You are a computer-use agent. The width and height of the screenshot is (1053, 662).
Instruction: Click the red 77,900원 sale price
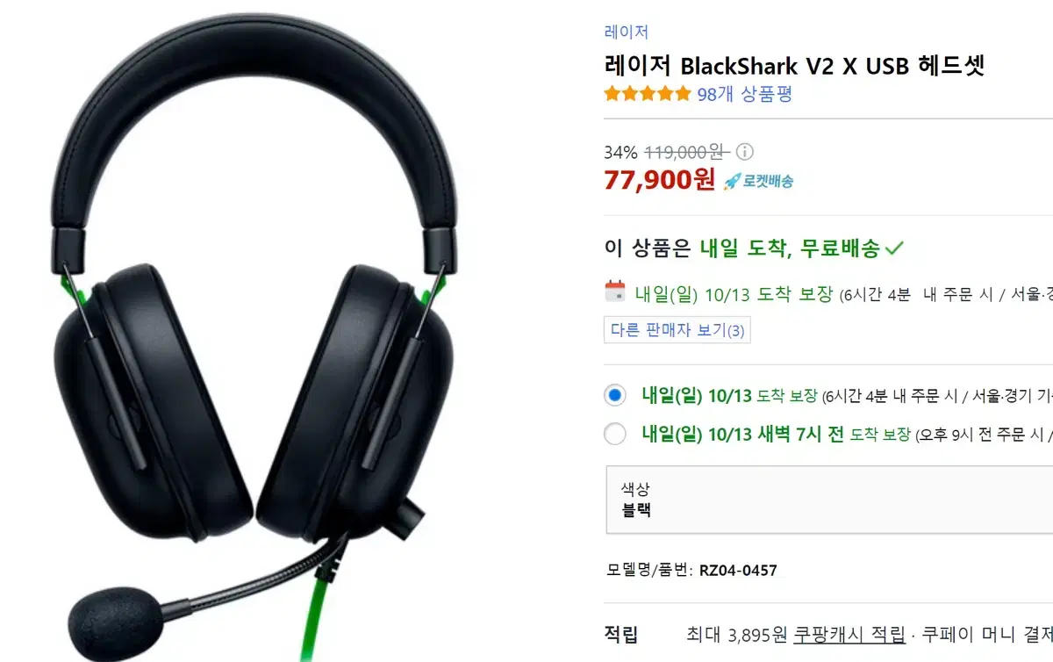tap(660, 179)
